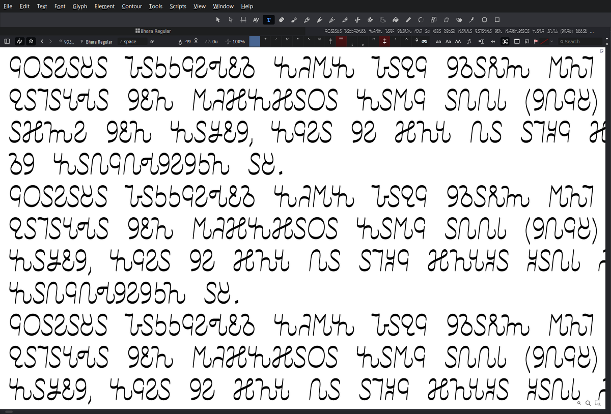Open the Bhara Regular font selector
Viewport: 611px width, 414px height.
tap(97, 41)
